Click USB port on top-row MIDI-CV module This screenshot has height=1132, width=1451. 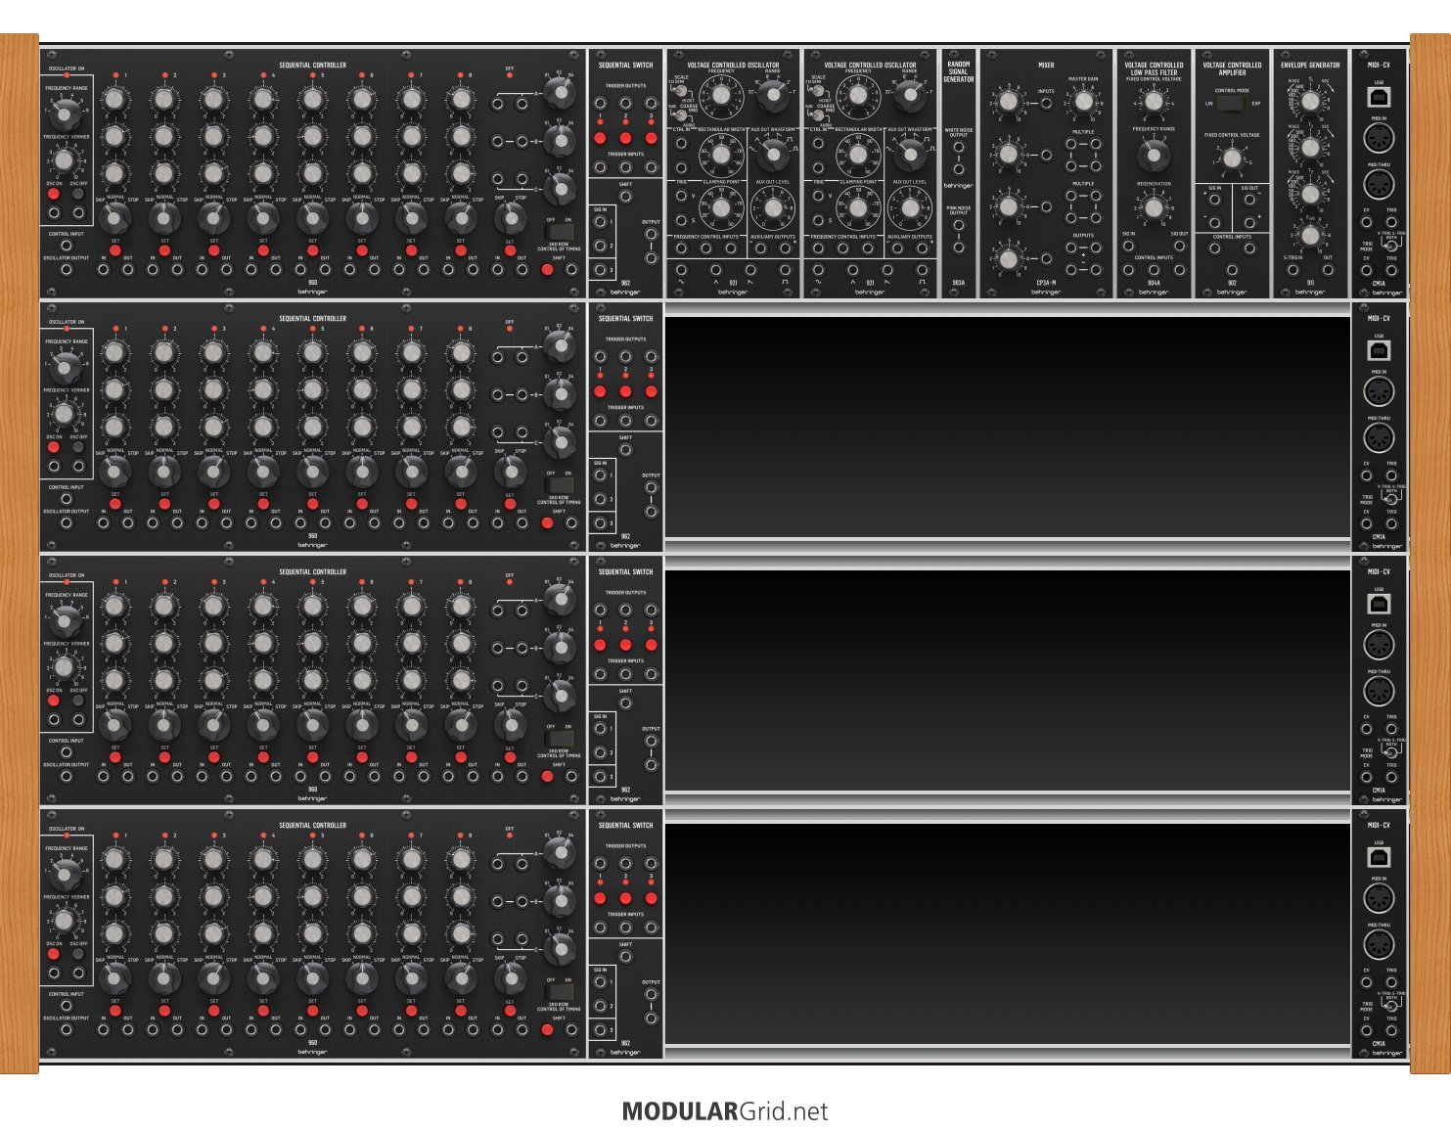(1379, 97)
